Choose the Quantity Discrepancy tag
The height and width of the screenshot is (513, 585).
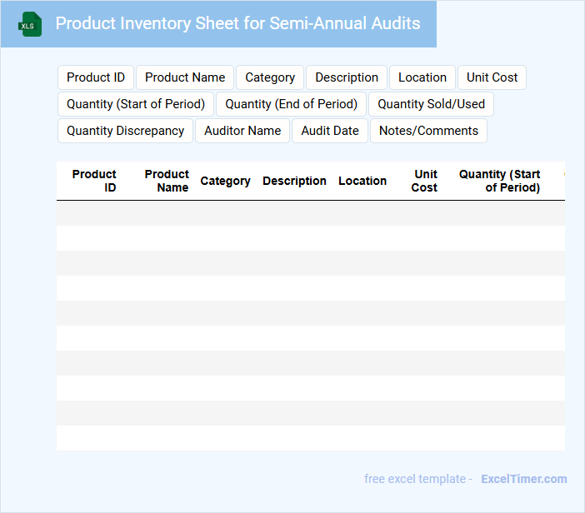pos(125,131)
